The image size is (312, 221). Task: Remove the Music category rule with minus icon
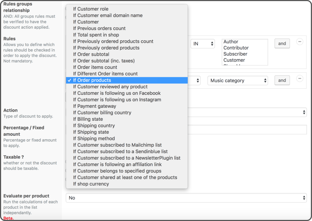pyautogui.click(x=300, y=79)
